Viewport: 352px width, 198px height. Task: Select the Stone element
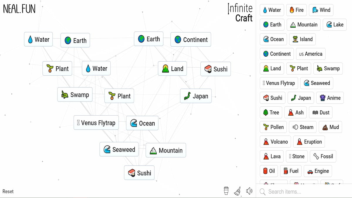pos(297,156)
